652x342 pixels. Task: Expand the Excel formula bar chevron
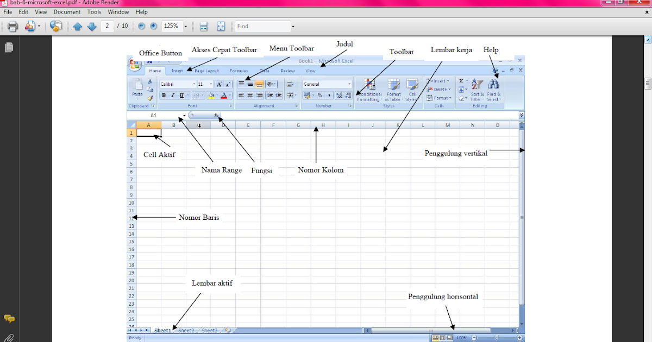522,115
